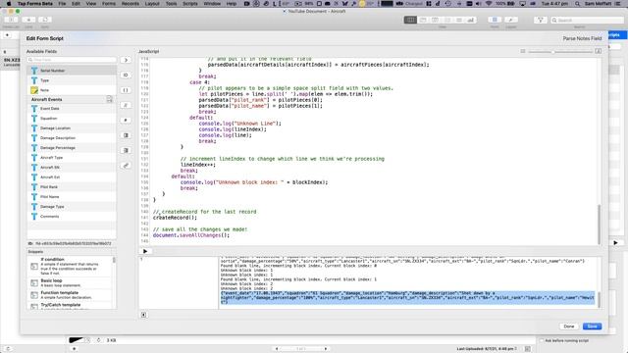Click the previous record arrow at bottom
628x353 pixels.
[x=277, y=349]
